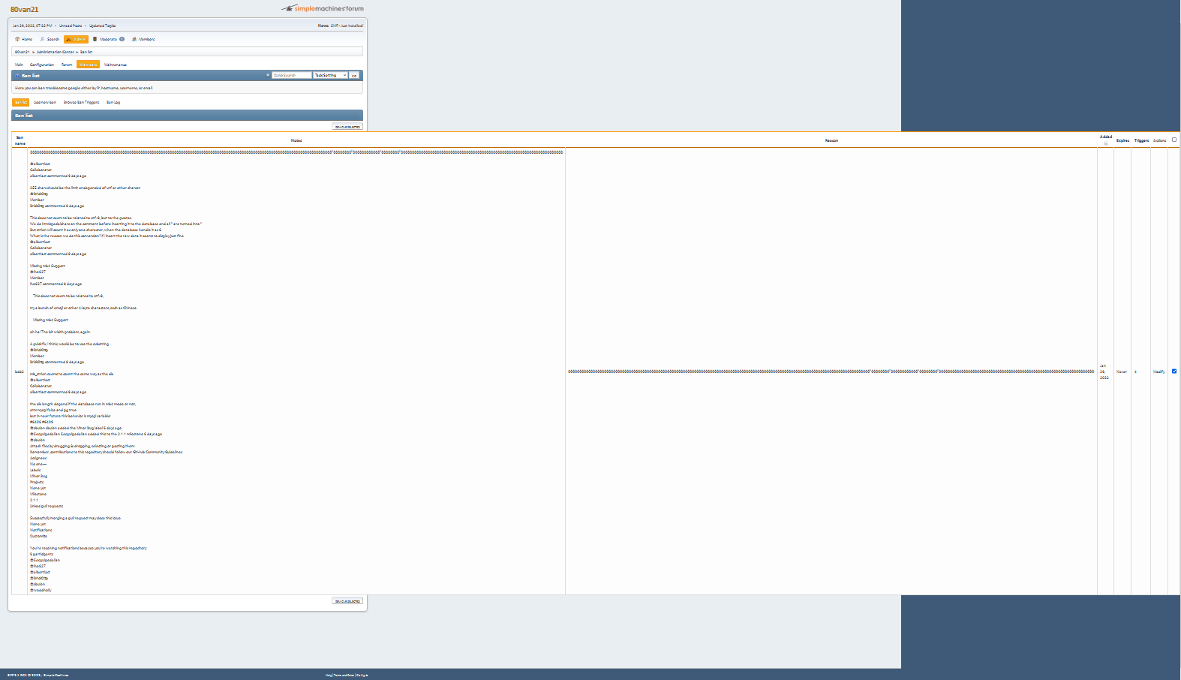Click the 80van21 breadcrumb link

(x=23, y=52)
